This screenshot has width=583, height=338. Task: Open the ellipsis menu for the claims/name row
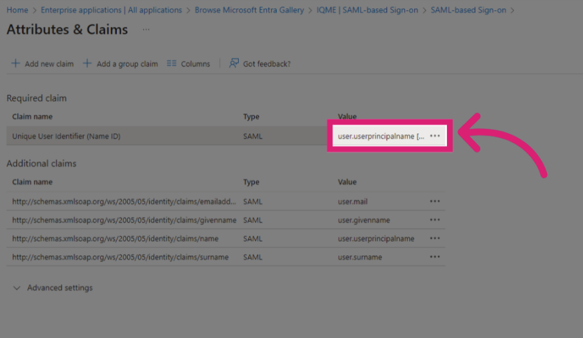pos(435,239)
